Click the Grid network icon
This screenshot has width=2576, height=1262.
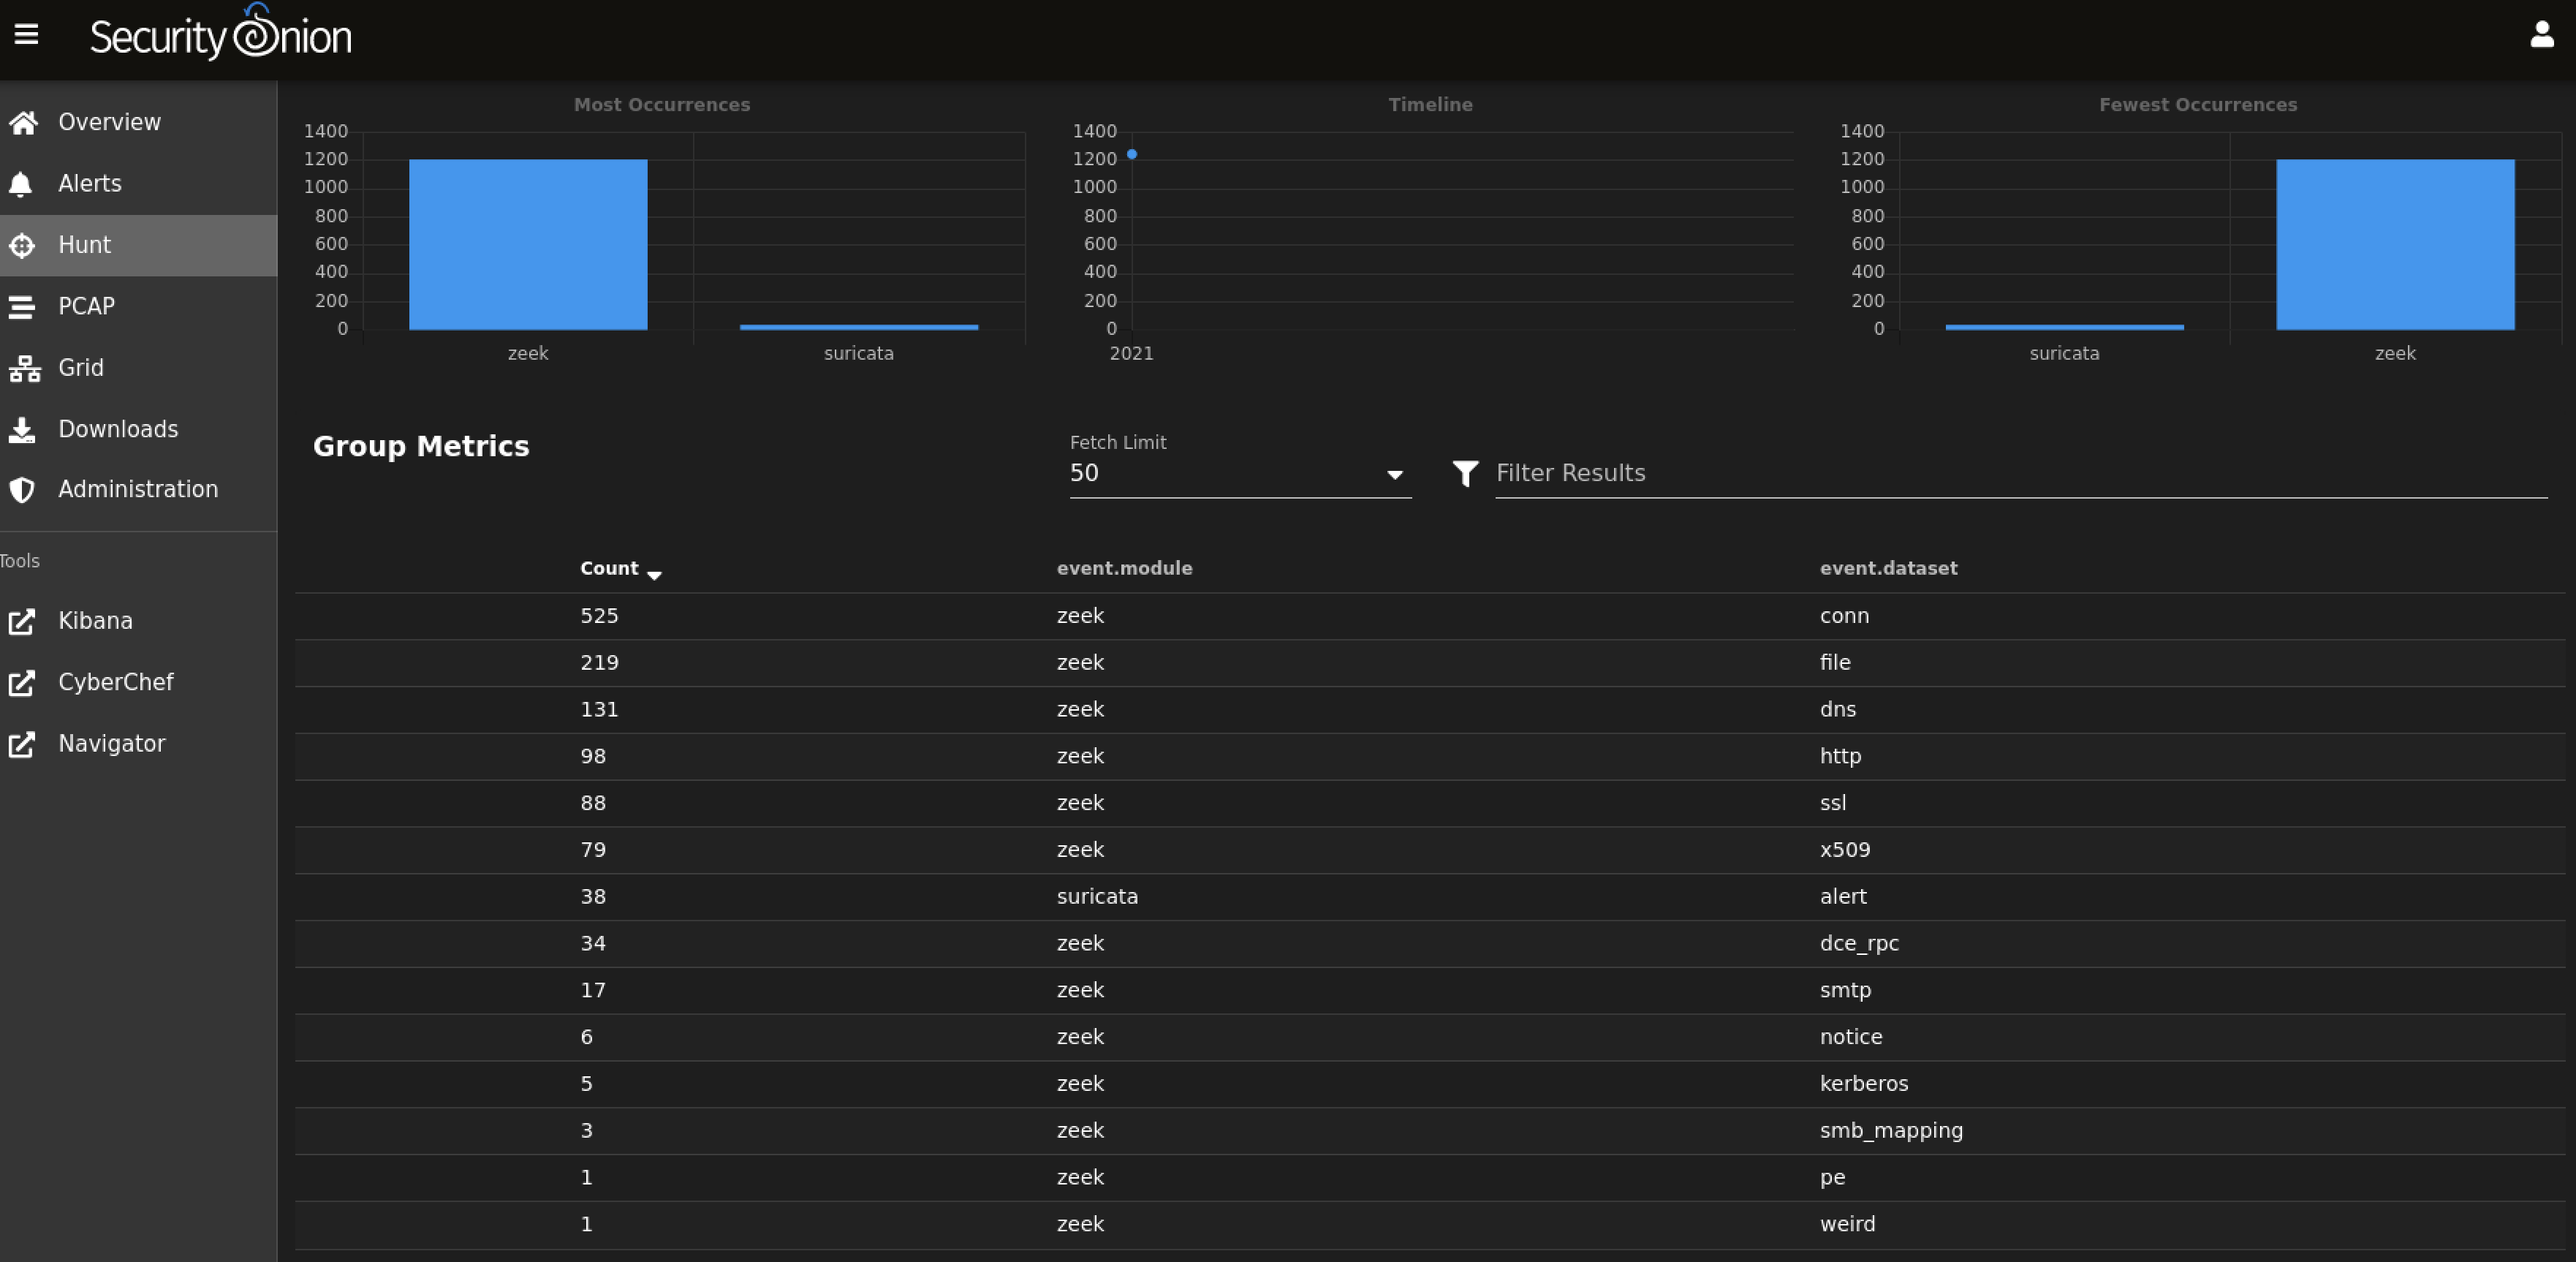coord(24,368)
